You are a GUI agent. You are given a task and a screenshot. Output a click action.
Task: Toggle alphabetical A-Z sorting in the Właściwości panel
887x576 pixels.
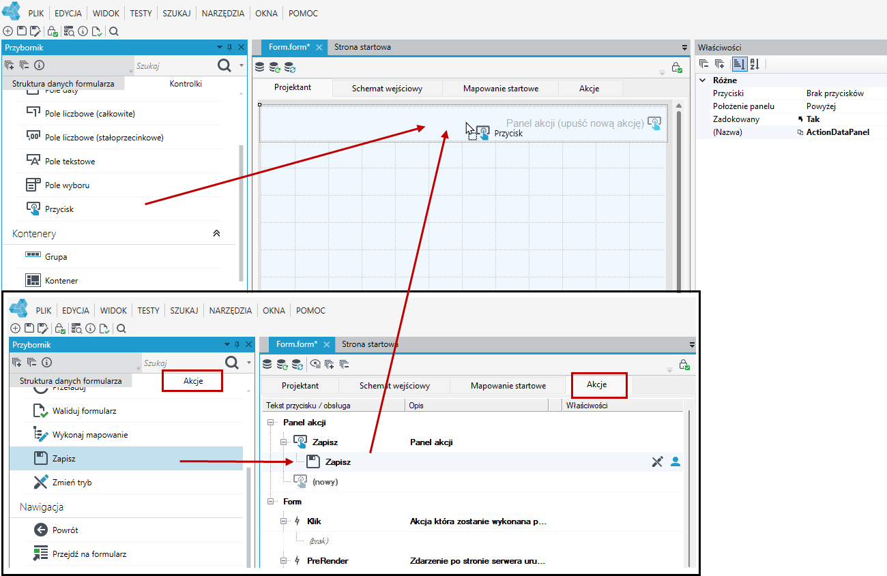[x=755, y=64]
